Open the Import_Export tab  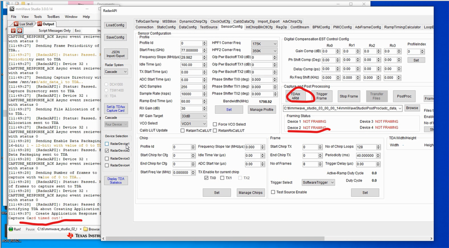point(269,22)
